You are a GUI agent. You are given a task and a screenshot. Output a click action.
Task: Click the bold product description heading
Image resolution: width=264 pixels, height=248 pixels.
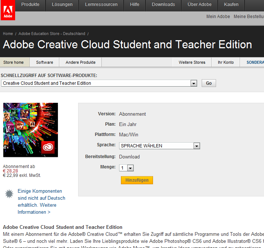63,227
